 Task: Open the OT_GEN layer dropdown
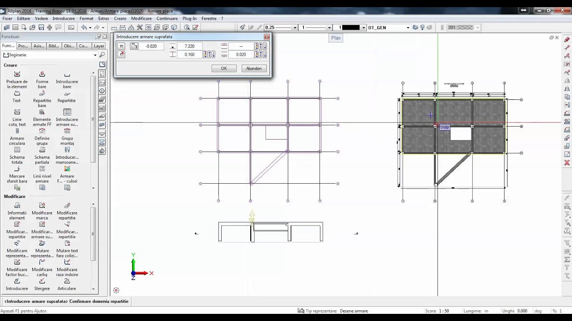click(408, 28)
